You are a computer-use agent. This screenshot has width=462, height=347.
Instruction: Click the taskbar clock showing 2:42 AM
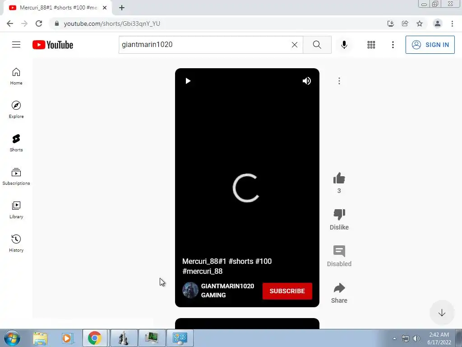(x=439, y=338)
